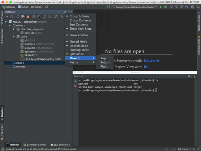Click the green Run application icon
The height and width of the screenshot is (151, 201).
(161, 7)
